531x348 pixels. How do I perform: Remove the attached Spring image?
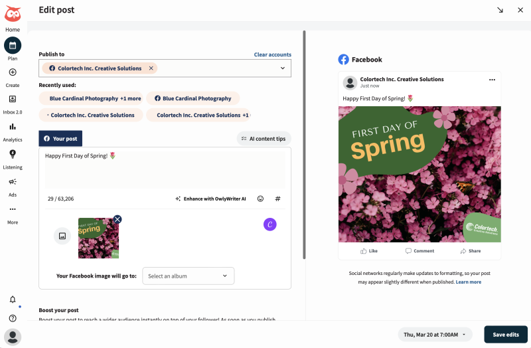click(x=117, y=219)
